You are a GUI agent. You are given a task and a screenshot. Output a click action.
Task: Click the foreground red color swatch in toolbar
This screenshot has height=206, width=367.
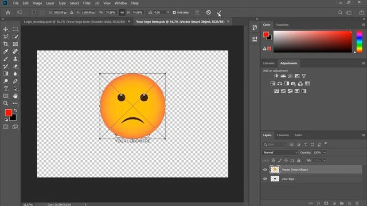pyautogui.click(x=9, y=113)
